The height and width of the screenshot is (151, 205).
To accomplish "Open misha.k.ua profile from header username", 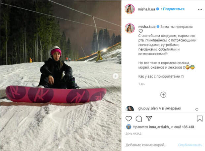I will click(146, 9).
